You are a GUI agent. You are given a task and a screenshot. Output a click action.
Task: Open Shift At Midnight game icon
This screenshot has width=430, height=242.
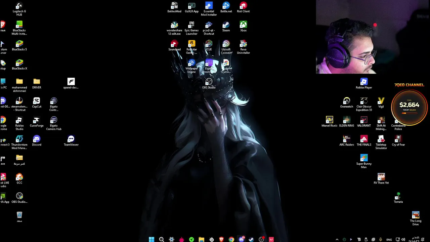click(381, 123)
